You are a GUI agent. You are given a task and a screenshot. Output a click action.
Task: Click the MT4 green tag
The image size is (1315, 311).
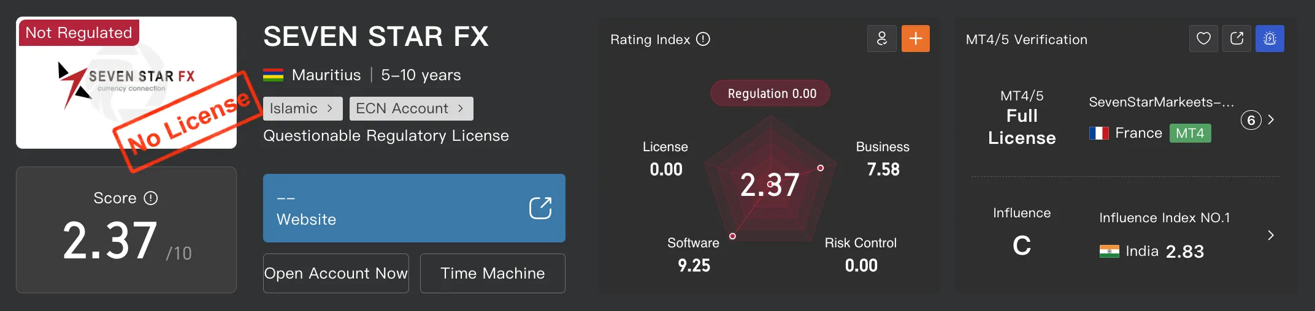(x=1190, y=133)
